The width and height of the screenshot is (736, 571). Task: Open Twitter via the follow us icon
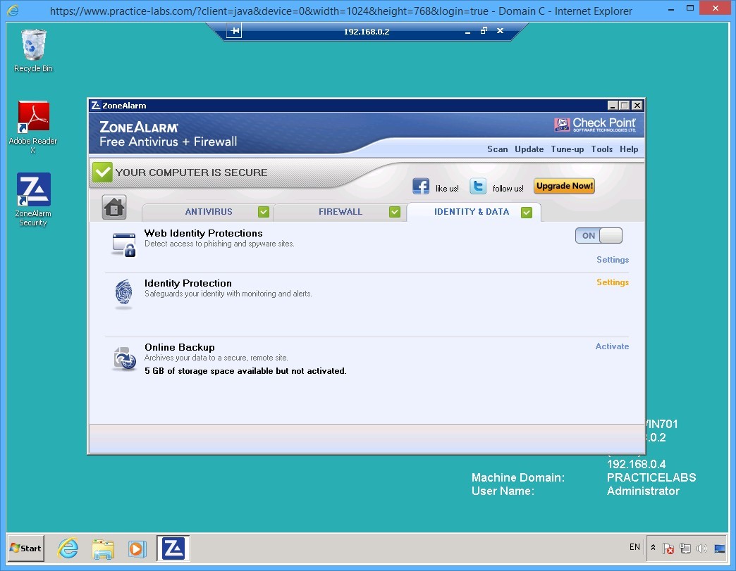[478, 186]
